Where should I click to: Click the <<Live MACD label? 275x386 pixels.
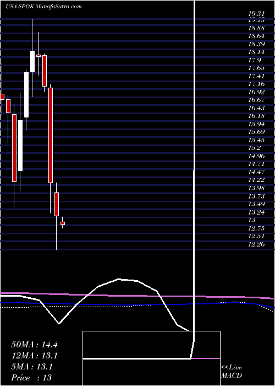tap(232, 372)
